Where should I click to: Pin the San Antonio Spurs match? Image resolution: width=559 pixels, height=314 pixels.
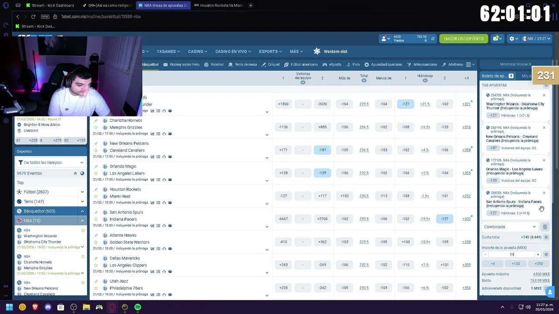click(x=96, y=212)
